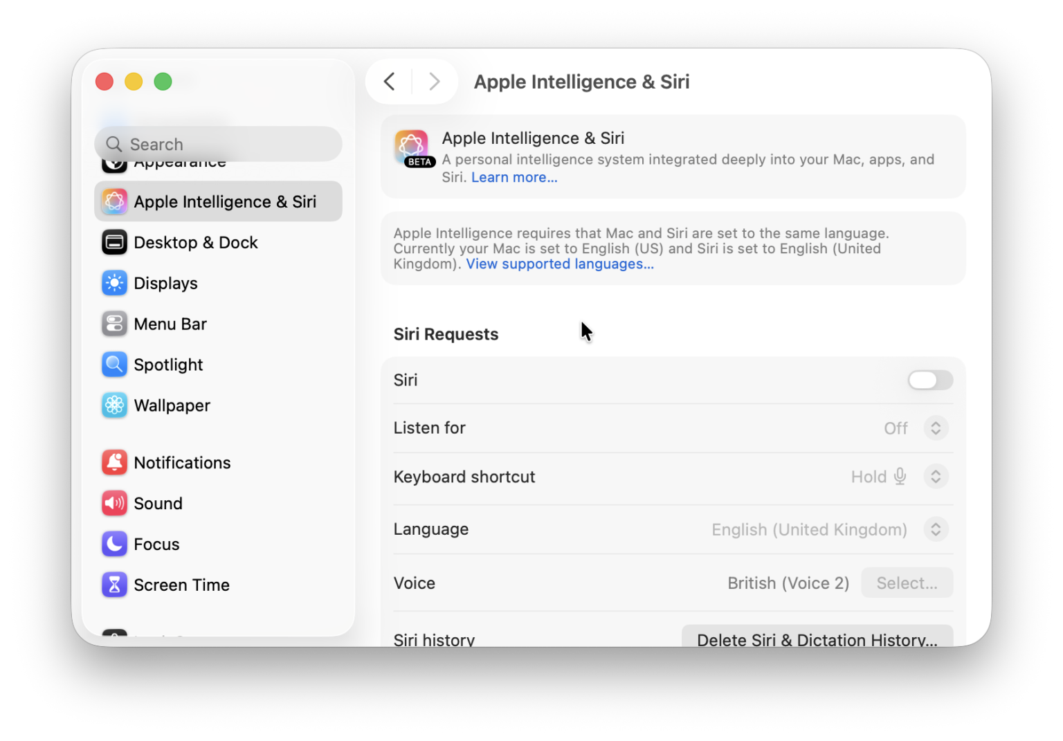Click the Focus moon icon
This screenshot has height=741, width=1063.
coord(114,545)
